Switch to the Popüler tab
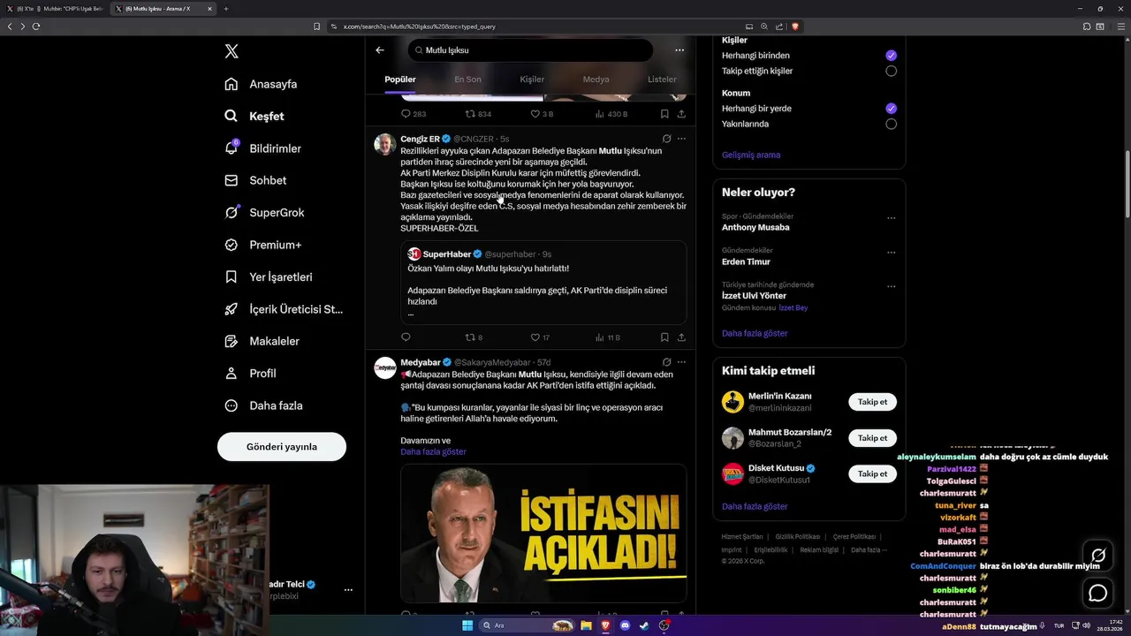Screen dimensions: 1131x636 pyautogui.click(x=400, y=79)
